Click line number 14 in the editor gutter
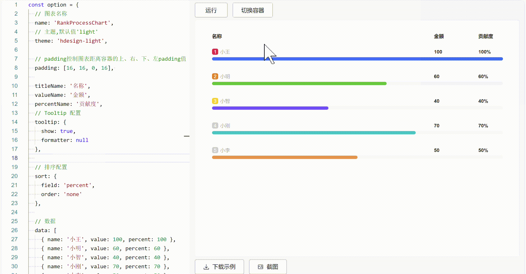This screenshot has width=526, height=274. 15,122
